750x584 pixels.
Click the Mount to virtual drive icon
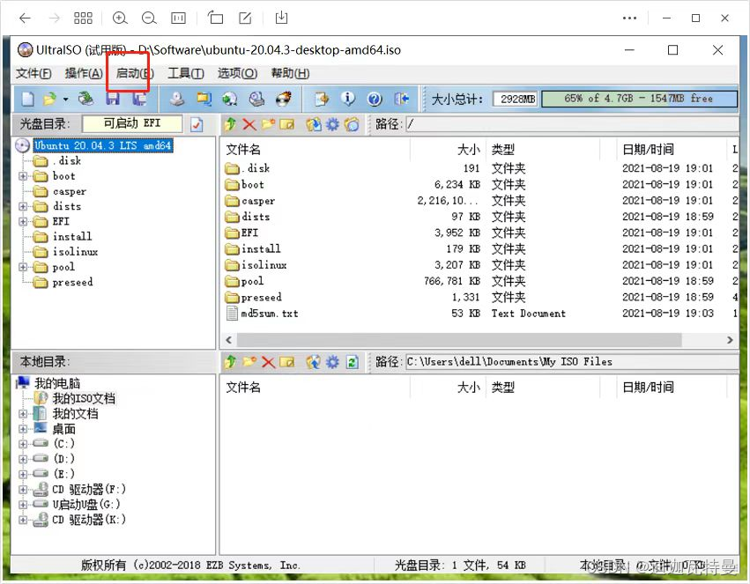[x=230, y=99]
